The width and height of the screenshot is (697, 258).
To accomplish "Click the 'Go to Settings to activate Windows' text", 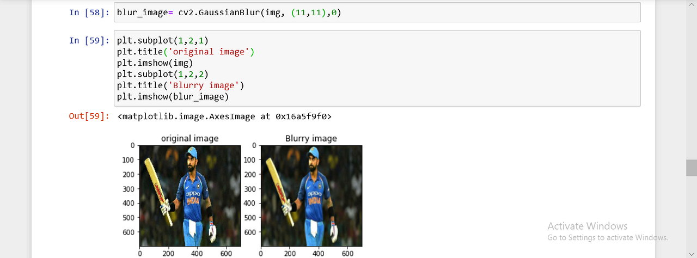I will (608, 238).
